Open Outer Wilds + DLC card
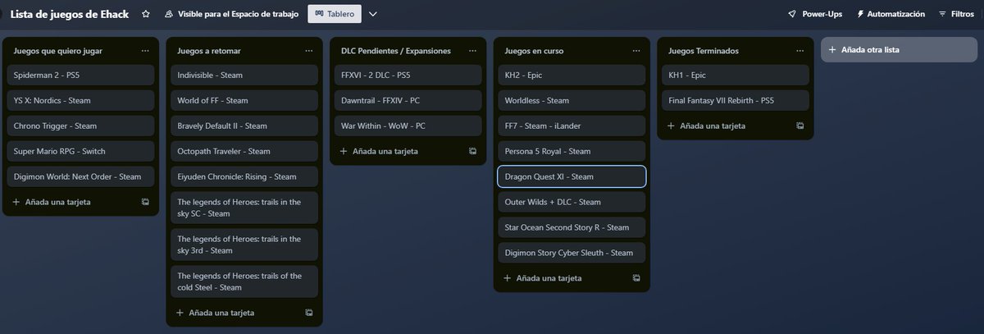Viewport: 984px width, 334px height. click(572, 202)
